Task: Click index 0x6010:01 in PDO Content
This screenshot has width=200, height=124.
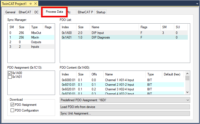Action: click(x=69, y=85)
